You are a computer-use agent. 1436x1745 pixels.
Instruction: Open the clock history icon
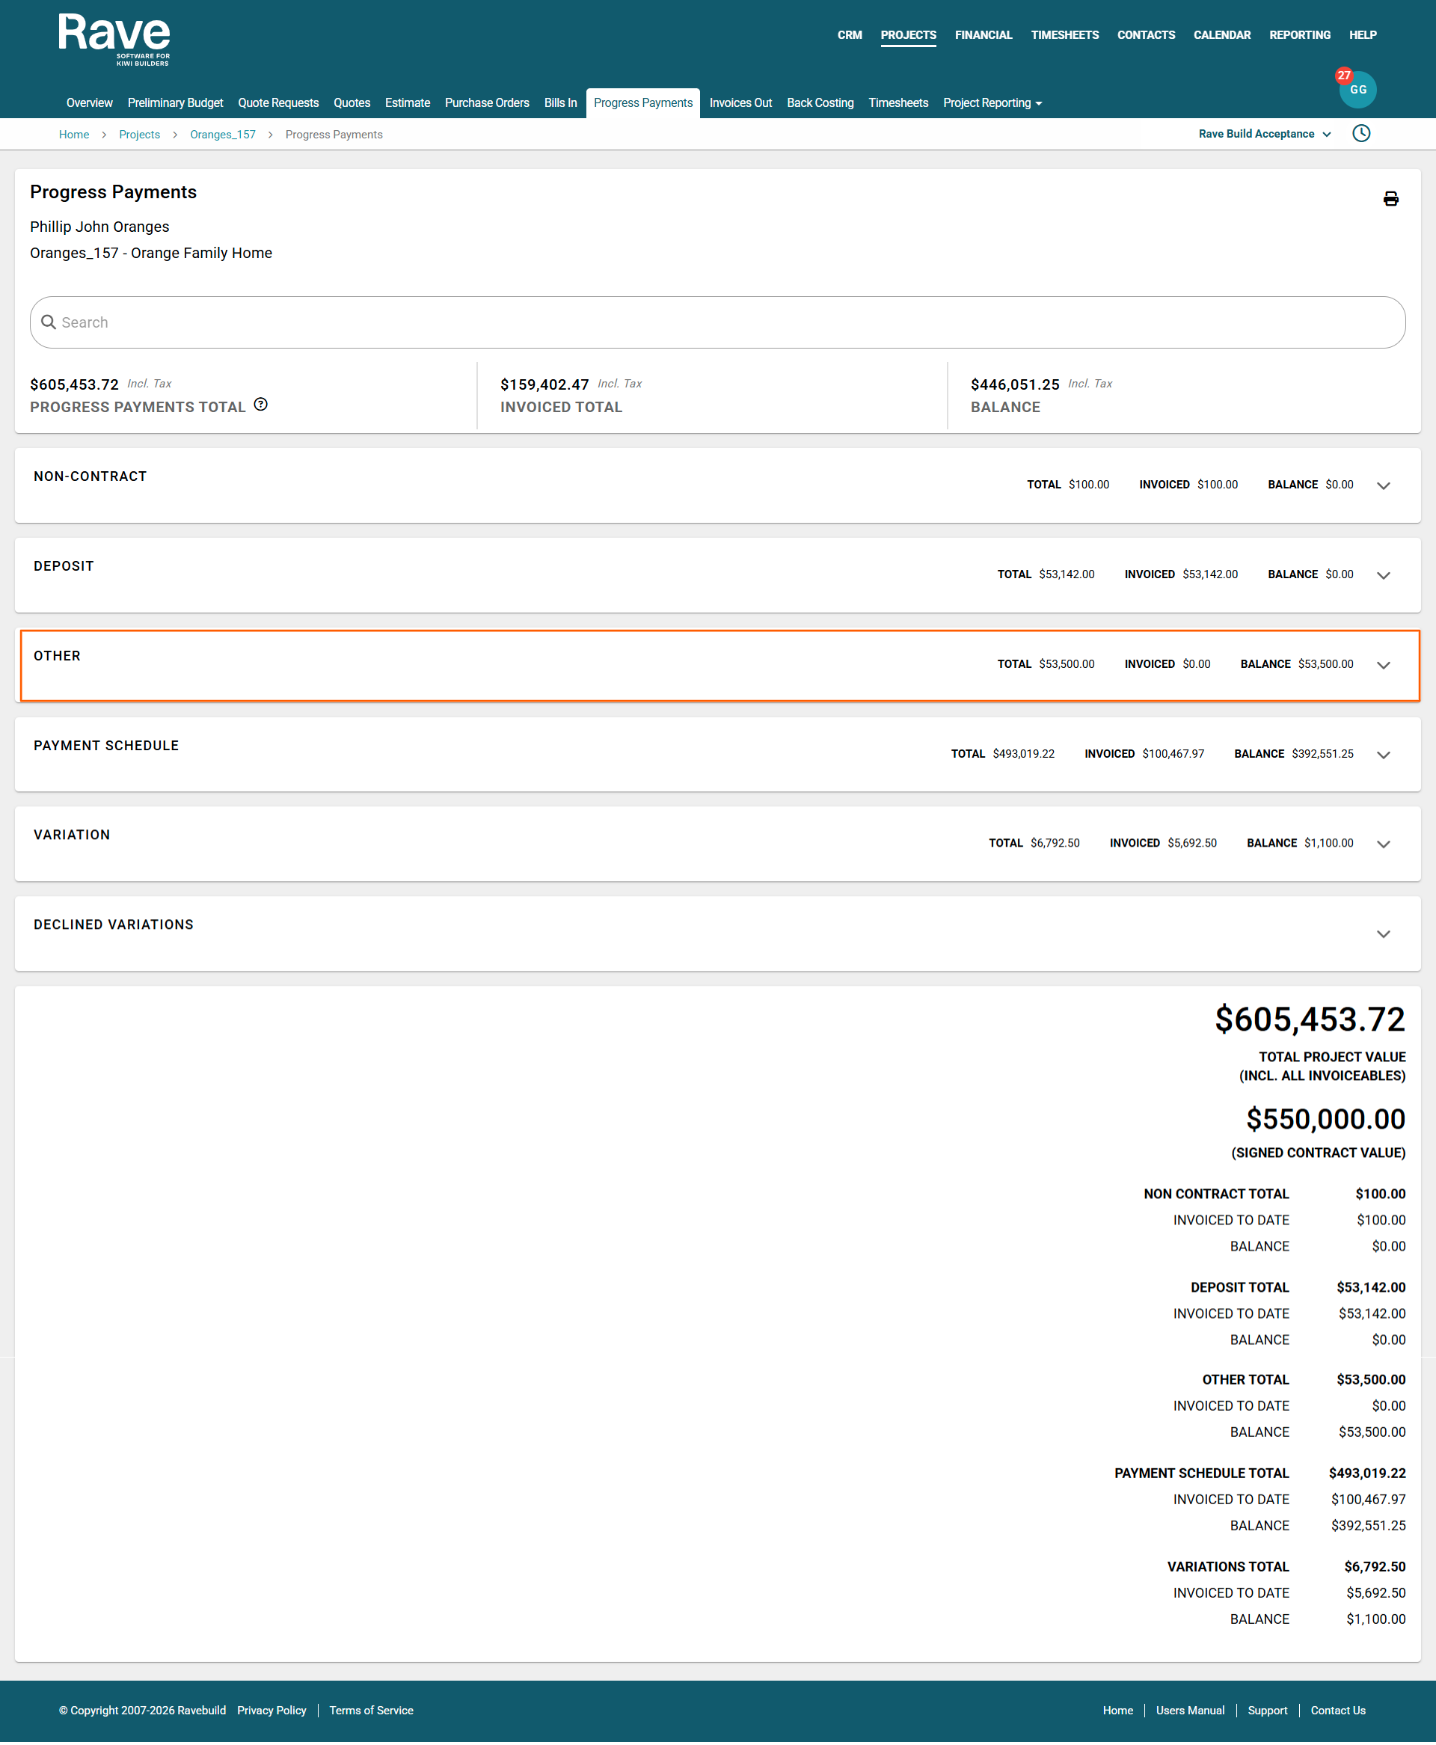pos(1360,133)
